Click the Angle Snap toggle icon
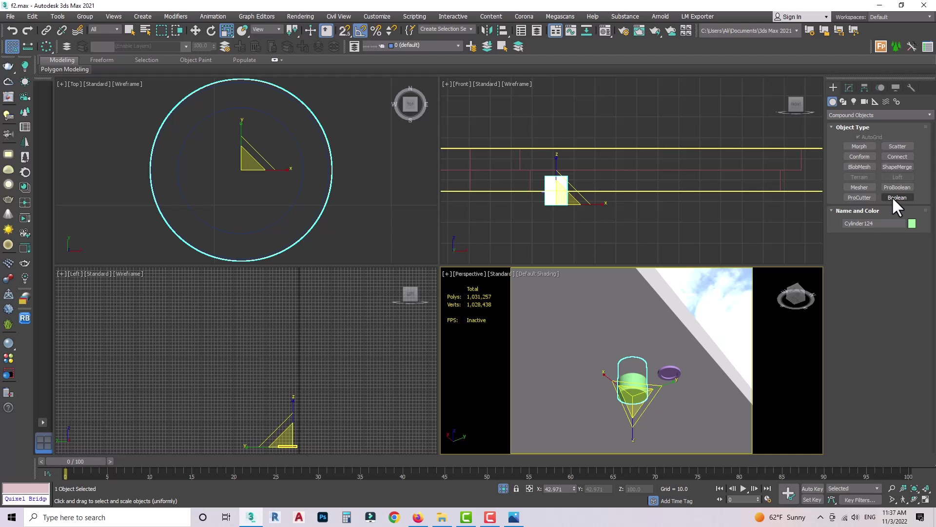Viewport: 936px width, 527px height. [360, 31]
